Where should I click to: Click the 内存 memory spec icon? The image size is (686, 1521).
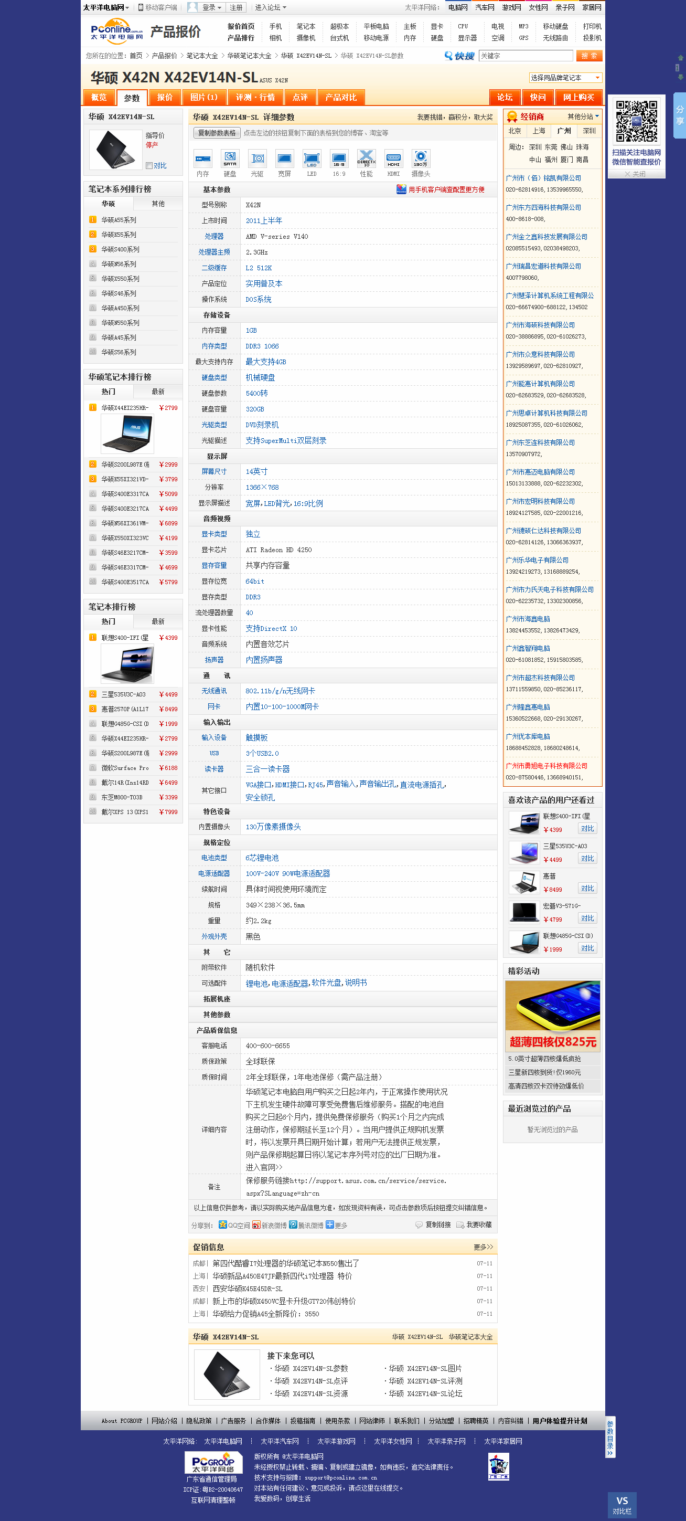(x=203, y=159)
